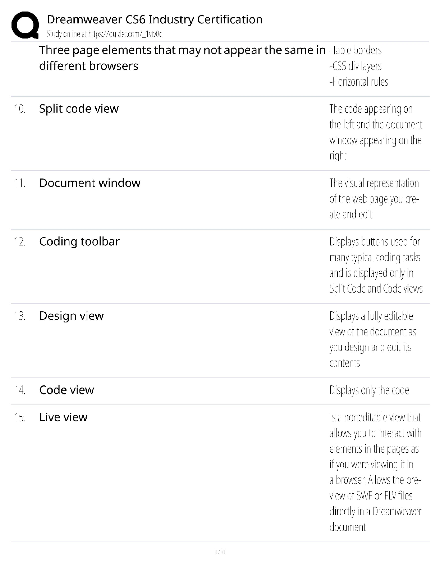Click the page number at the bottom
The width and height of the screenshot is (440, 570).
[220, 552]
